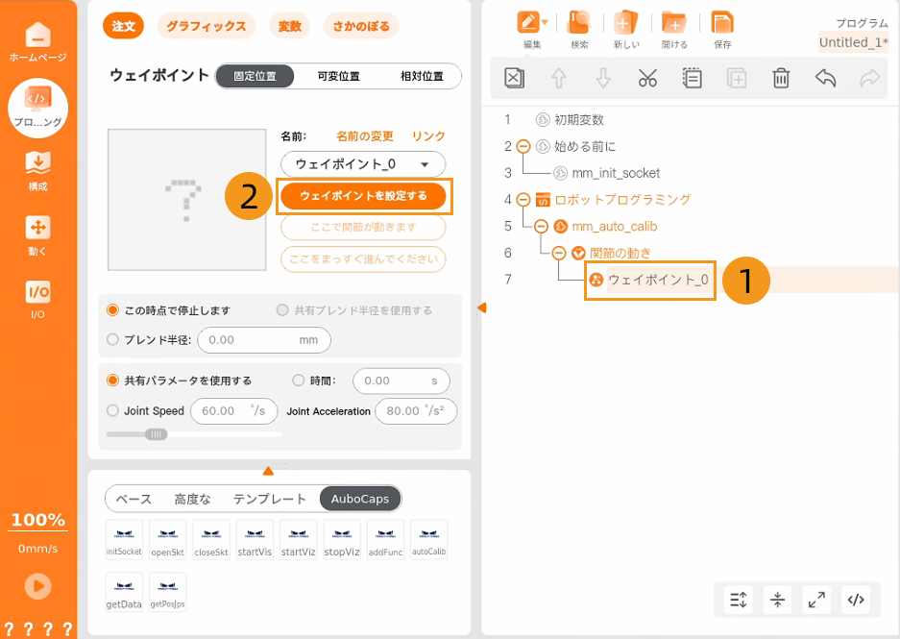Image resolution: width=900 pixels, height=639 pixels.
Task: Click the scissors cut icon in toolbar
Action: point(647,79)
